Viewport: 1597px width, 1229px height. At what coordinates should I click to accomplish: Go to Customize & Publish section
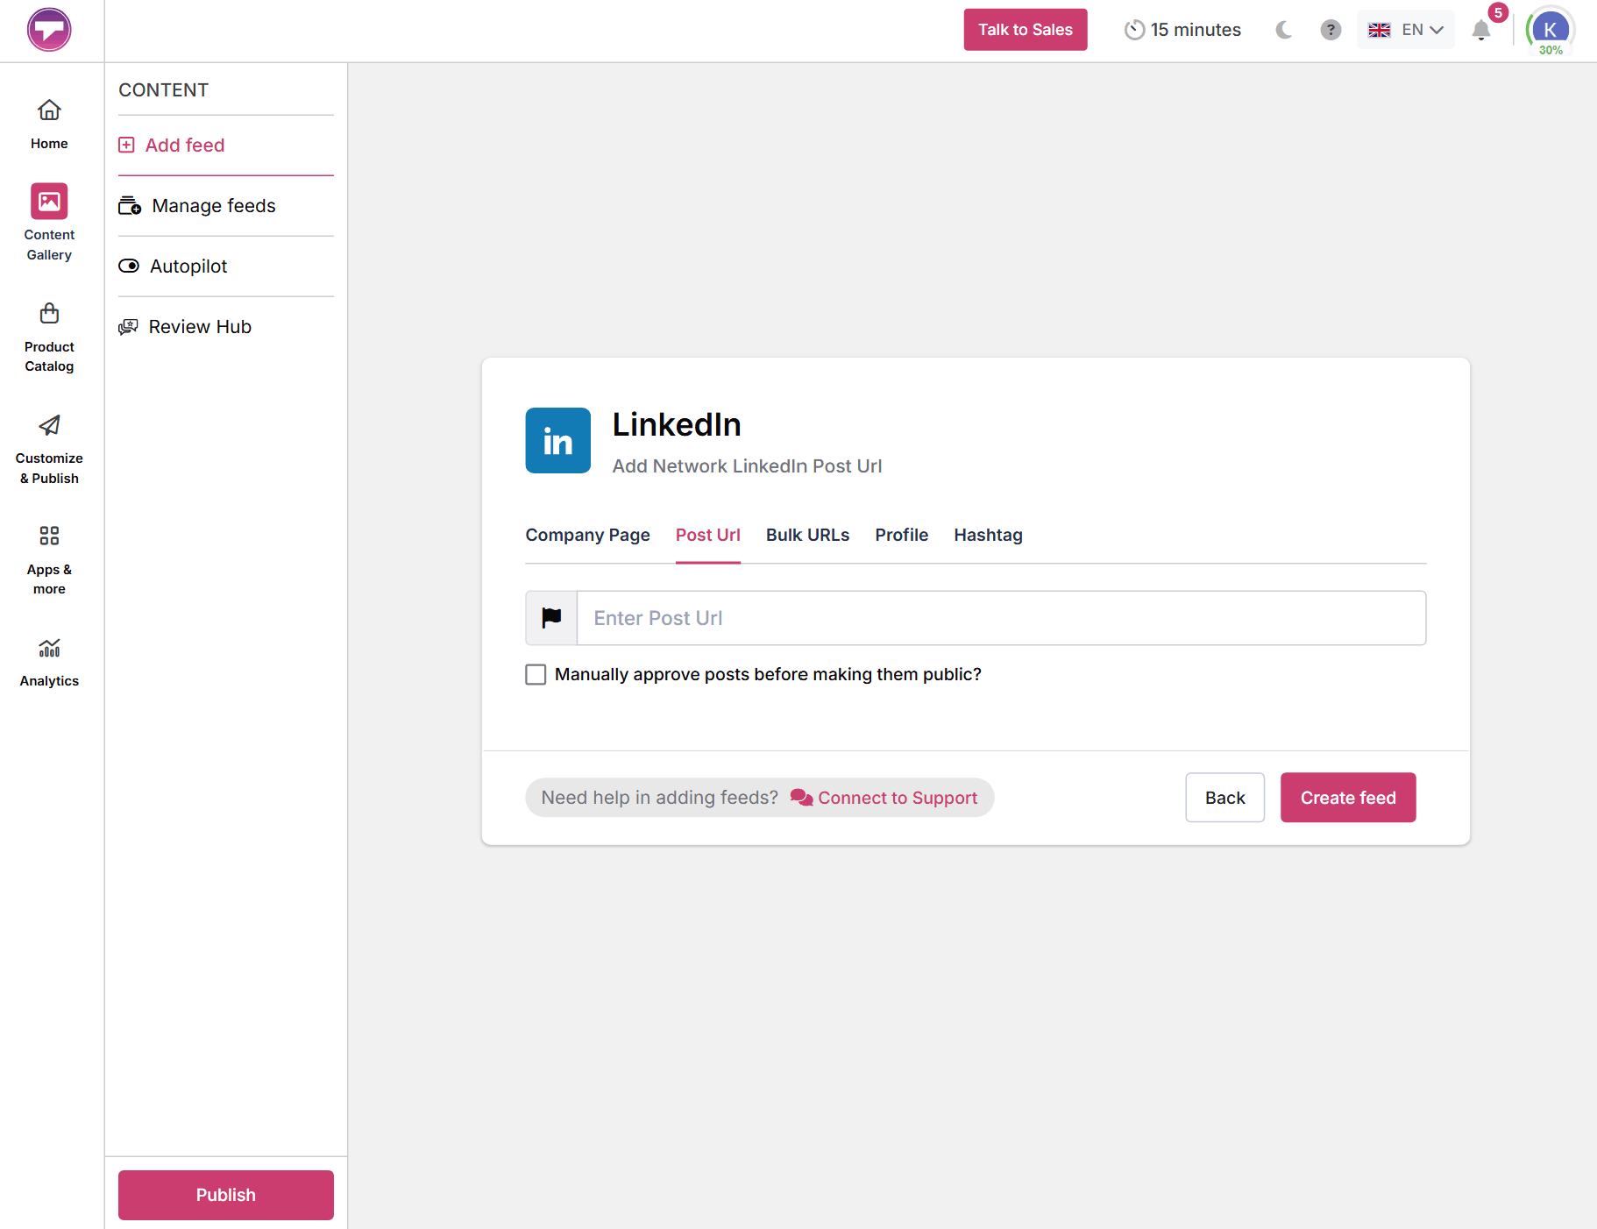tap(49, 450)
